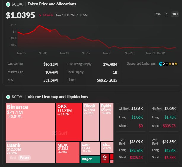
Task: Click the BingX $7.09M heatmap tile
Action: click(91, 122)
